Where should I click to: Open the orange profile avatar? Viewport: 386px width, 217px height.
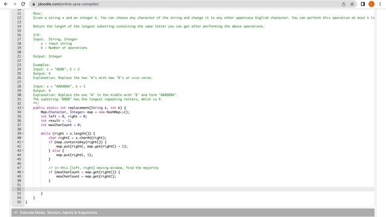pyautogui.click(x=372, y=4)
